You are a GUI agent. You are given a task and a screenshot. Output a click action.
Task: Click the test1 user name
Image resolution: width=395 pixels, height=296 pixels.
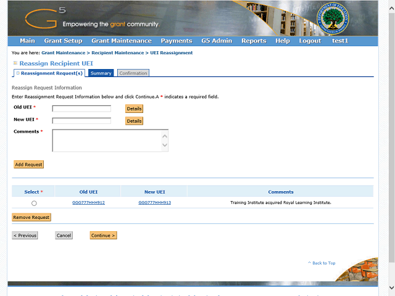coord(340,41)
